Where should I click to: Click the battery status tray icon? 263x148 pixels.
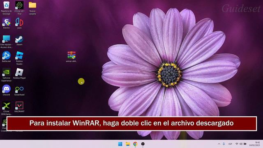[x=245, y=144]
